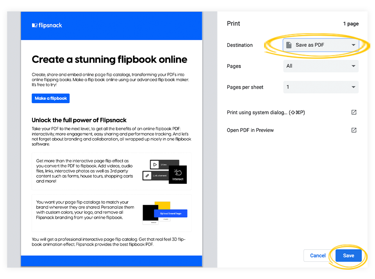The image size is (375, 279).
Task: Click the Save as PDF value field
Action: click(x=312, y=45)
